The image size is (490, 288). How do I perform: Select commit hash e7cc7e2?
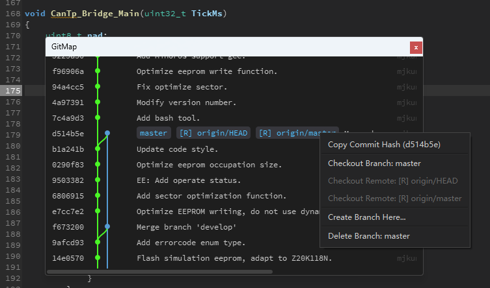(68, 211)
